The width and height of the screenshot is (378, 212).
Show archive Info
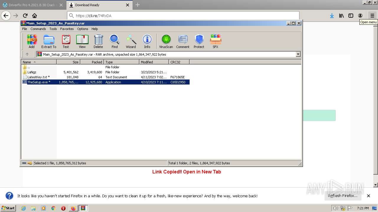click(x=147, y=41)
